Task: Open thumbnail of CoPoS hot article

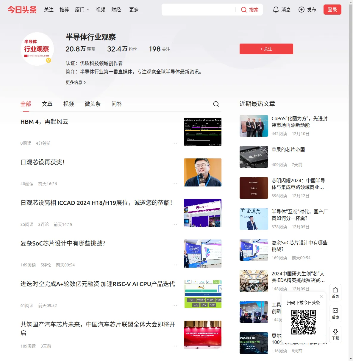Action: [254, 126]
